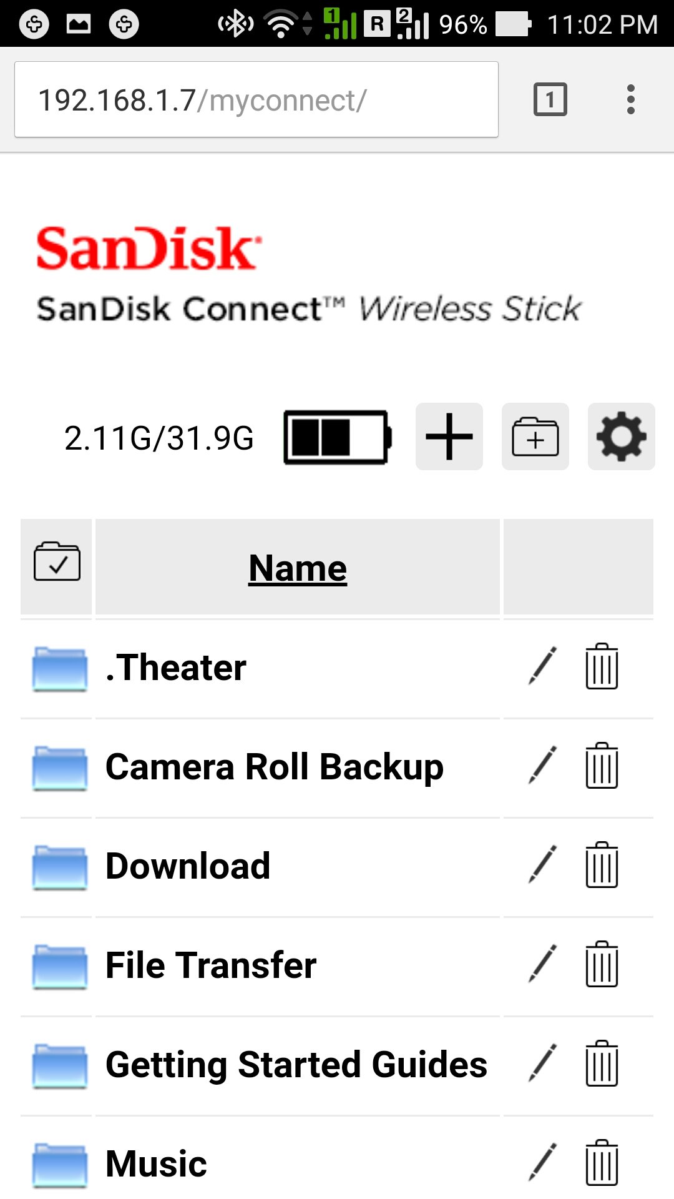
Task: Toggle the select-all folder checkbox icon
Action: point(57,562)
